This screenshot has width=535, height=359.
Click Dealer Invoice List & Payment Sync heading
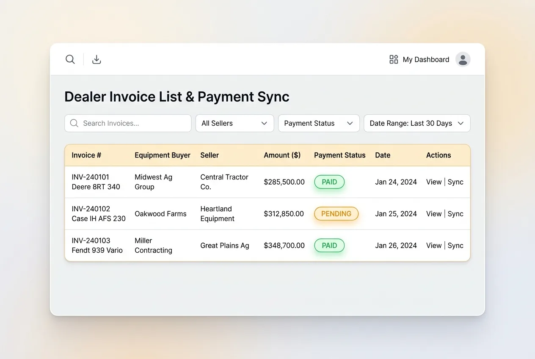point(177,97)
